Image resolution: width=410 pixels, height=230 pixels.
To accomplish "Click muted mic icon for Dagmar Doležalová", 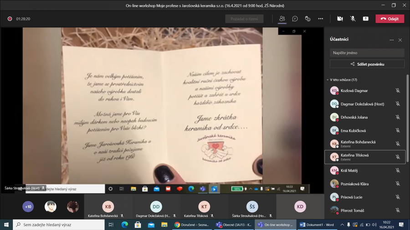I will [398, 104].
